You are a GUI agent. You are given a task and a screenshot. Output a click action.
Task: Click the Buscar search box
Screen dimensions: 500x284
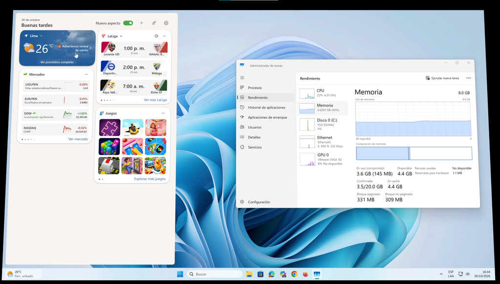pos(215,274)
